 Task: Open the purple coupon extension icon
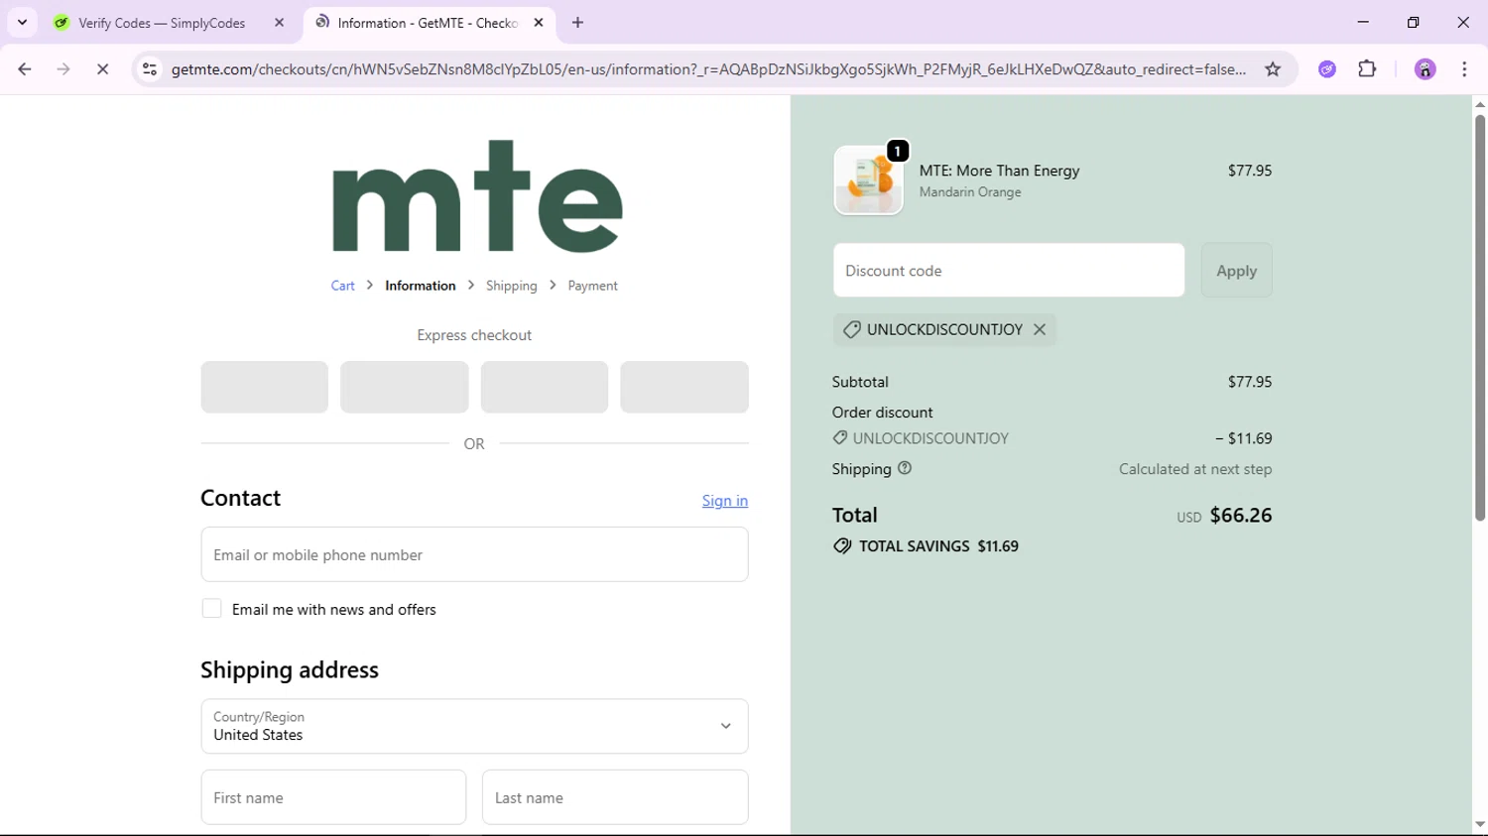(x=1327, y=69)
